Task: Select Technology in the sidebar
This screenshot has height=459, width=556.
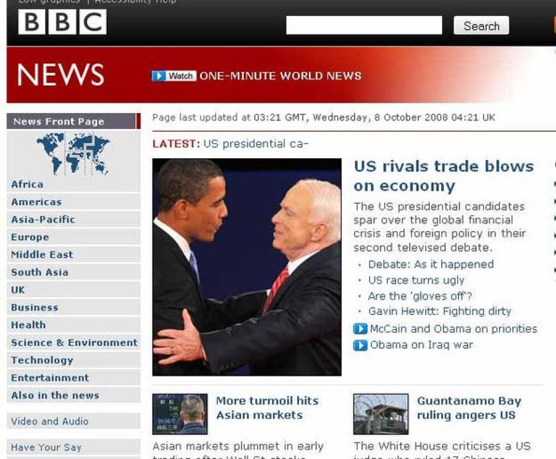Action: [42, 360]
